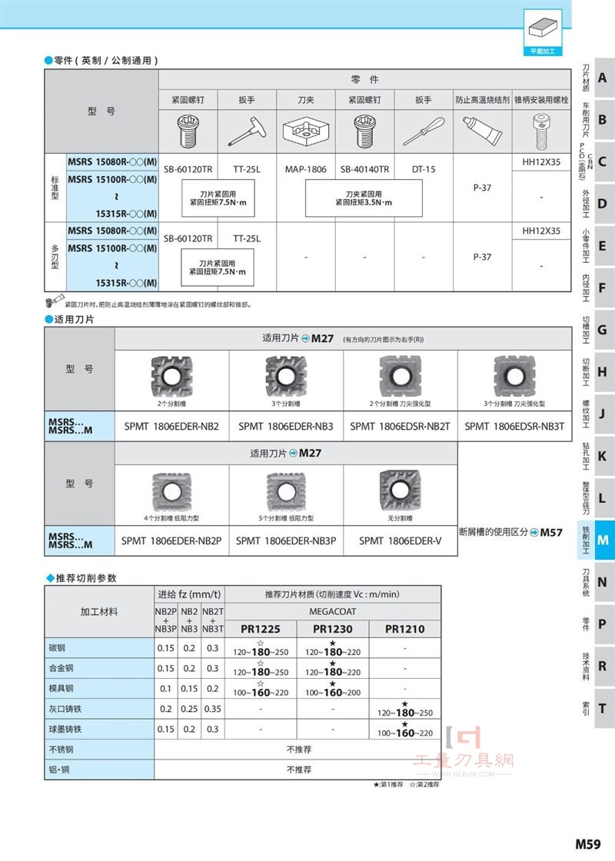
Task: Click the insert image labeled 2个分割槽 刀尖强化型
Action: [401, 376]
